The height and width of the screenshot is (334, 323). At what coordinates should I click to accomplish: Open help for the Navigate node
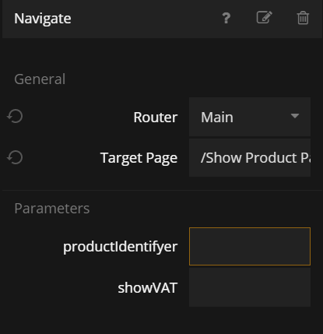pyautogui.click(x=226, y=19)
